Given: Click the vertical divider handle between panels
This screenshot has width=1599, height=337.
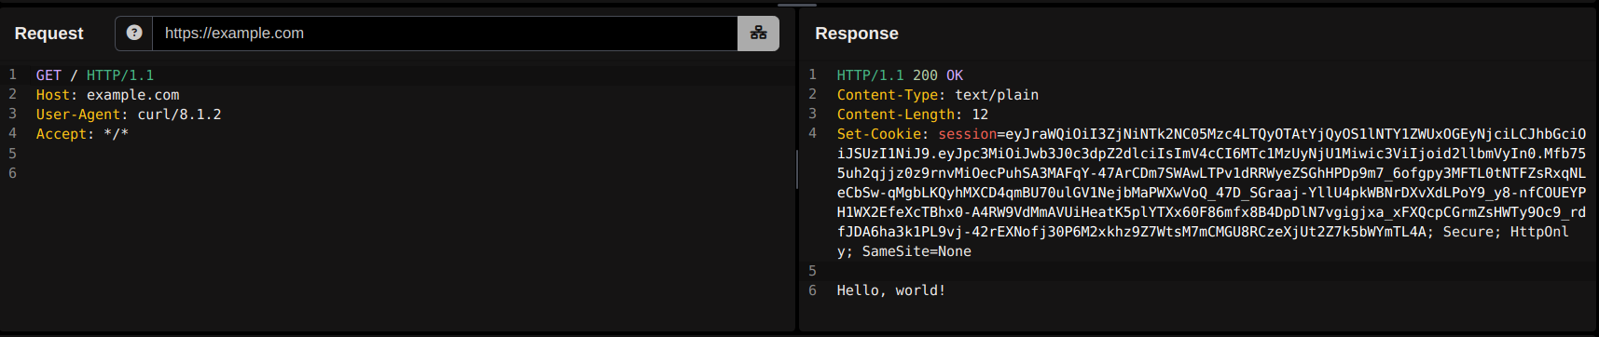Looking at the screenshot, I should 797,168.
